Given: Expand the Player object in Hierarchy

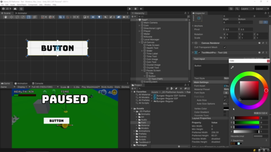Looking at the screenshot, I should [139, 31].
